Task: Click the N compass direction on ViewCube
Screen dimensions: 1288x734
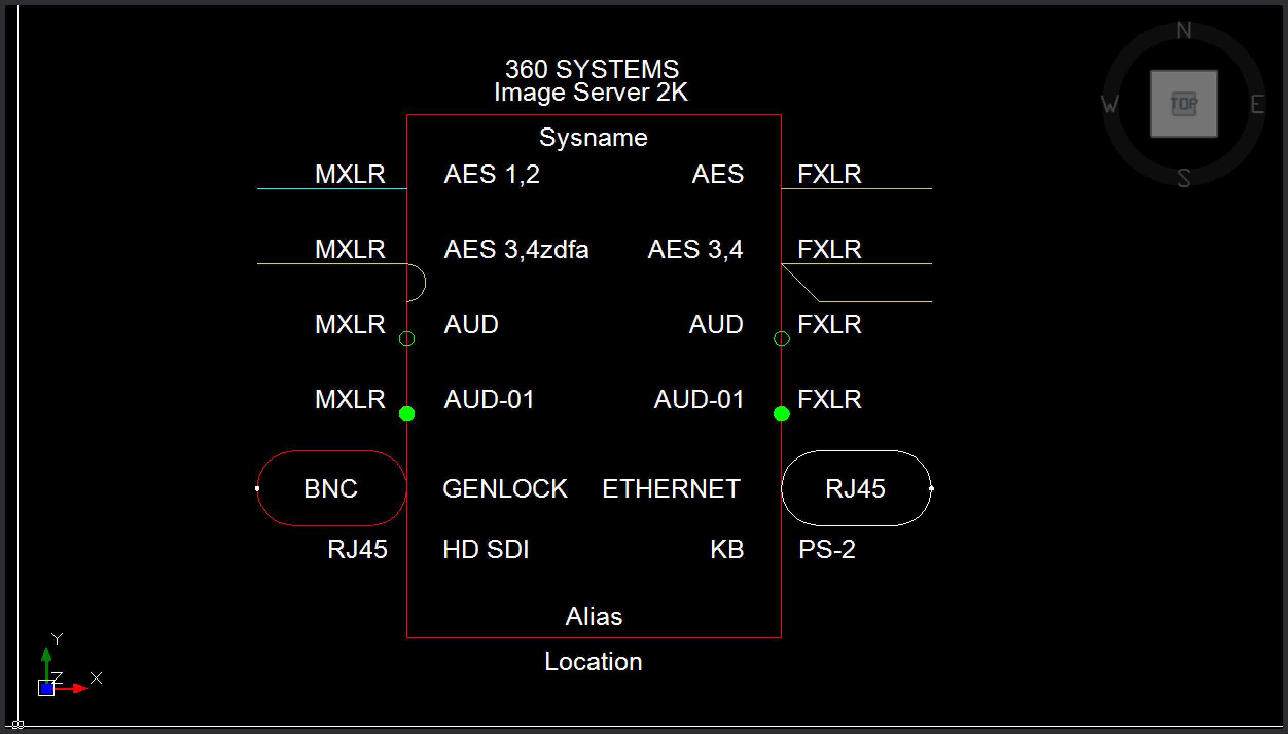Action: [1184, 31]
